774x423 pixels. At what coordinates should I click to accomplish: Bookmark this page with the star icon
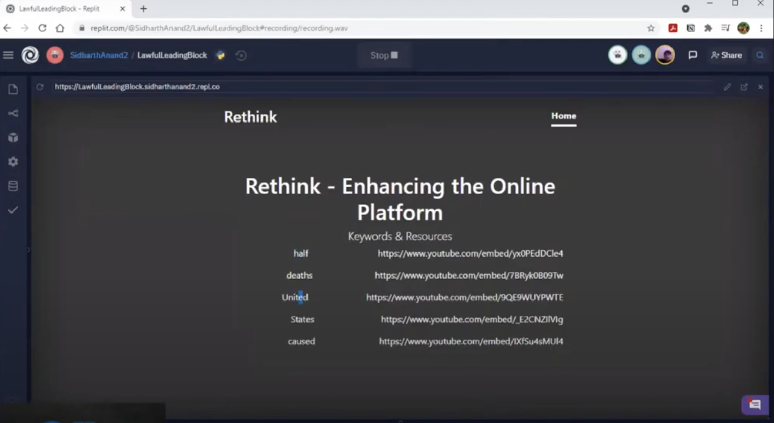coord(651,28)
